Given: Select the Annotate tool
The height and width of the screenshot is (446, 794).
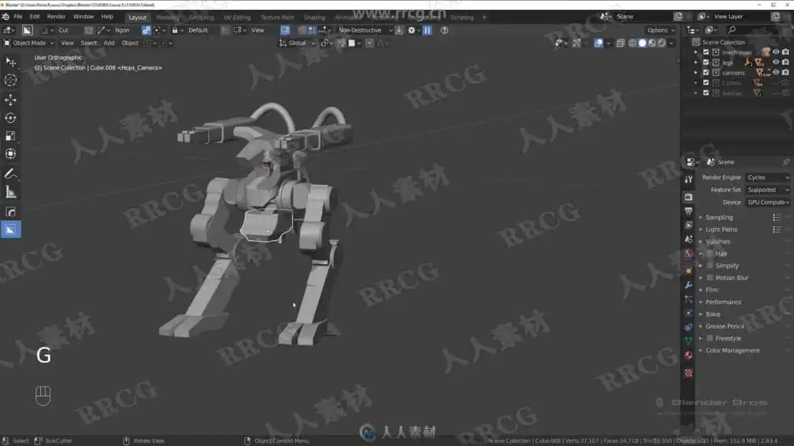Looking at the screenshot, I should (x=11, y=174).
